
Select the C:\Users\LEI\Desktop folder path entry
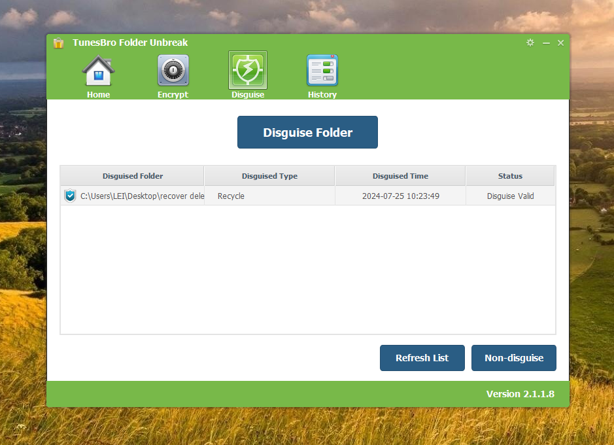[x=142, y=196]
